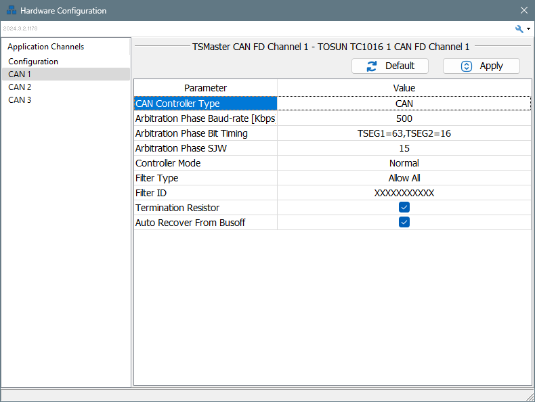Click the version number 2024.3.2.1178 text
535x402 pixels.
point(20,28)
